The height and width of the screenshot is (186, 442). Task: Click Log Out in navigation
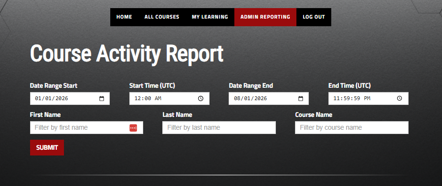(x=314, y=17)
